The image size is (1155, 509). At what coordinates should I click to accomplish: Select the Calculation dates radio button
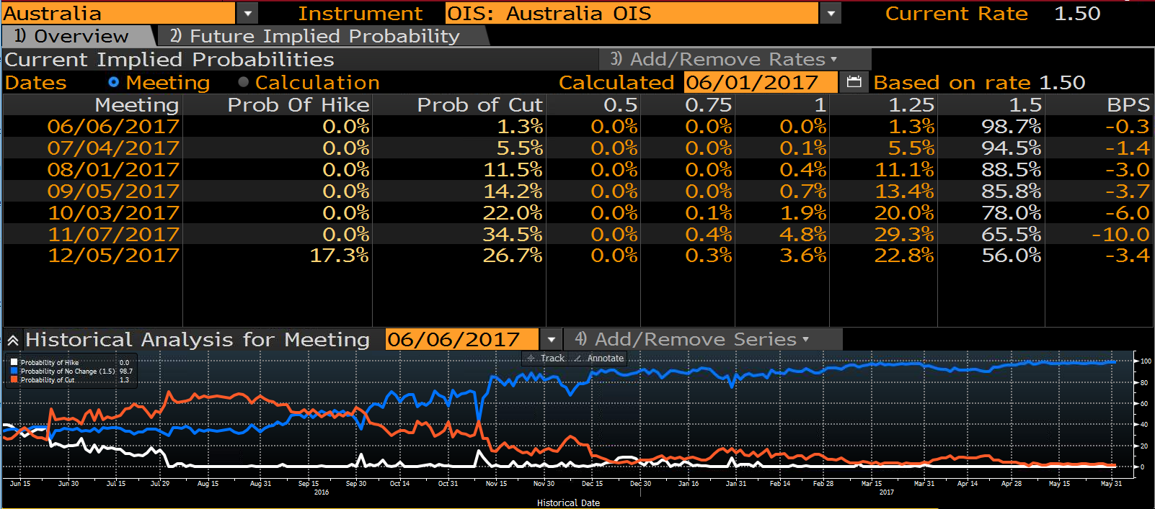[243, 82]
